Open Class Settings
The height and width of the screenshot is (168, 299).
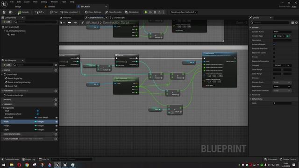click(93, 12)
